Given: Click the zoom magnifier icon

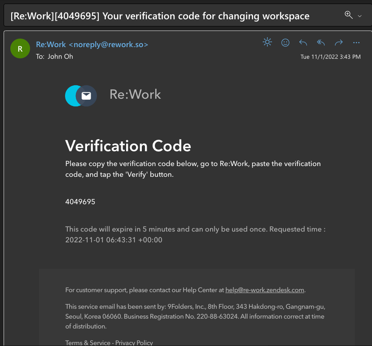Looking at the screenshot, I should (x=349, y=15).
